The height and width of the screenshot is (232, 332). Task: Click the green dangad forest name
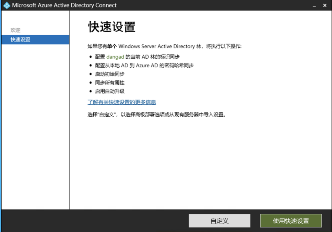(115, 57)
